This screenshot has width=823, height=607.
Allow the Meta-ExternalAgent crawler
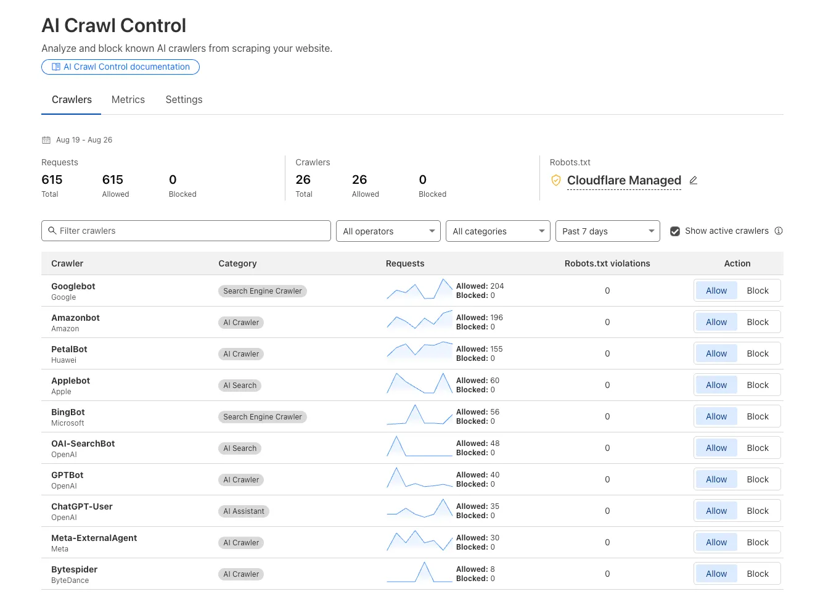(x=716, y=542)
